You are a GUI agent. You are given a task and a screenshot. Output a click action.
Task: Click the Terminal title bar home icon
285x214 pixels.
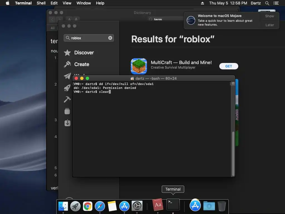pyautogui.click(x=132, y=78)
